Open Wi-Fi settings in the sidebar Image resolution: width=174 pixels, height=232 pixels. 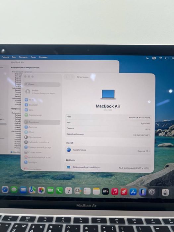coord(42,100)
